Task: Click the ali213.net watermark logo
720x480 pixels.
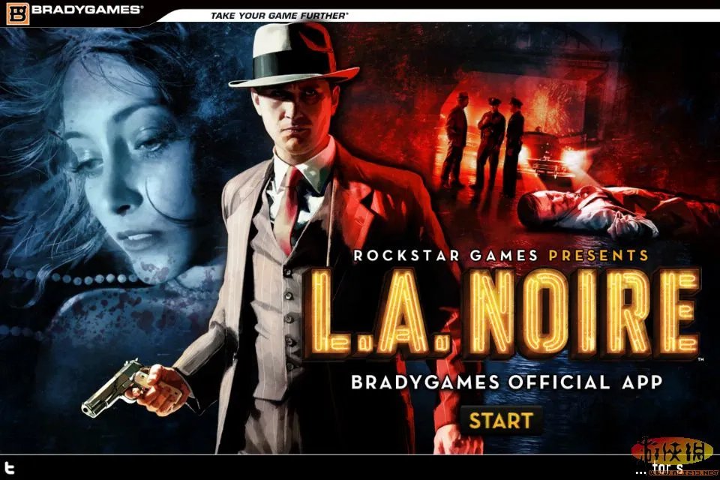Action: click(x=674, y=457)
